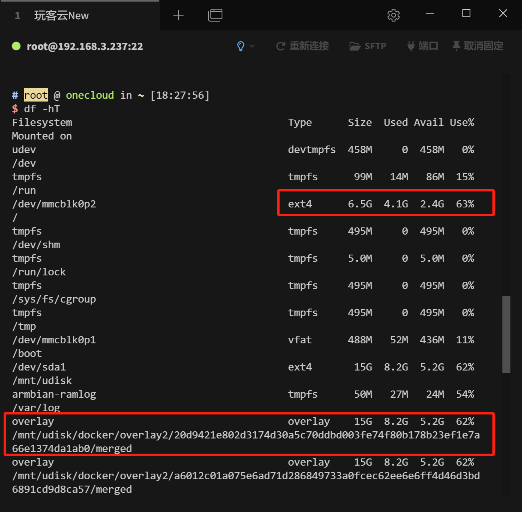Click the green connection status dot
Screen dimensions: 522x512
coord(16,46)
